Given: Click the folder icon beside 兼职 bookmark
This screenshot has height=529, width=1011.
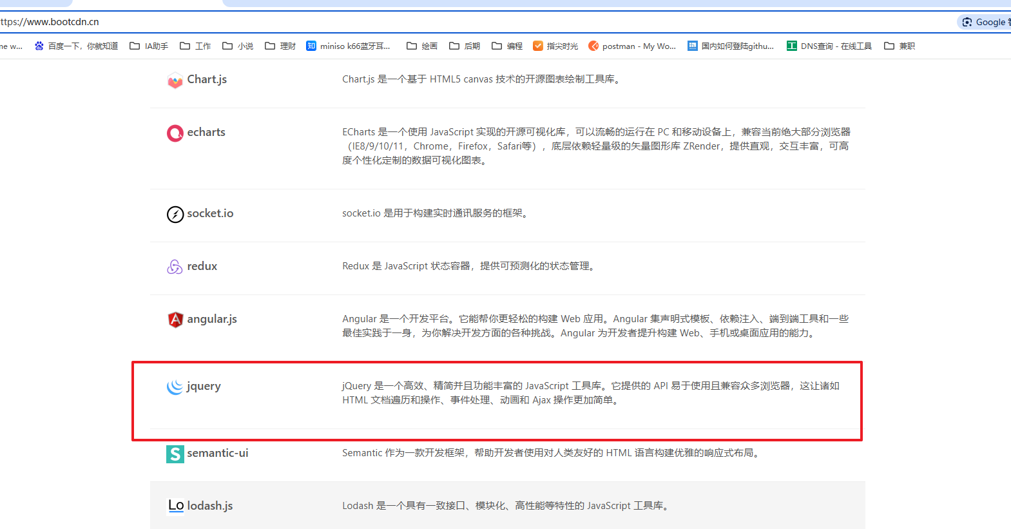Looking at the screenshot, I should (889, 46).
